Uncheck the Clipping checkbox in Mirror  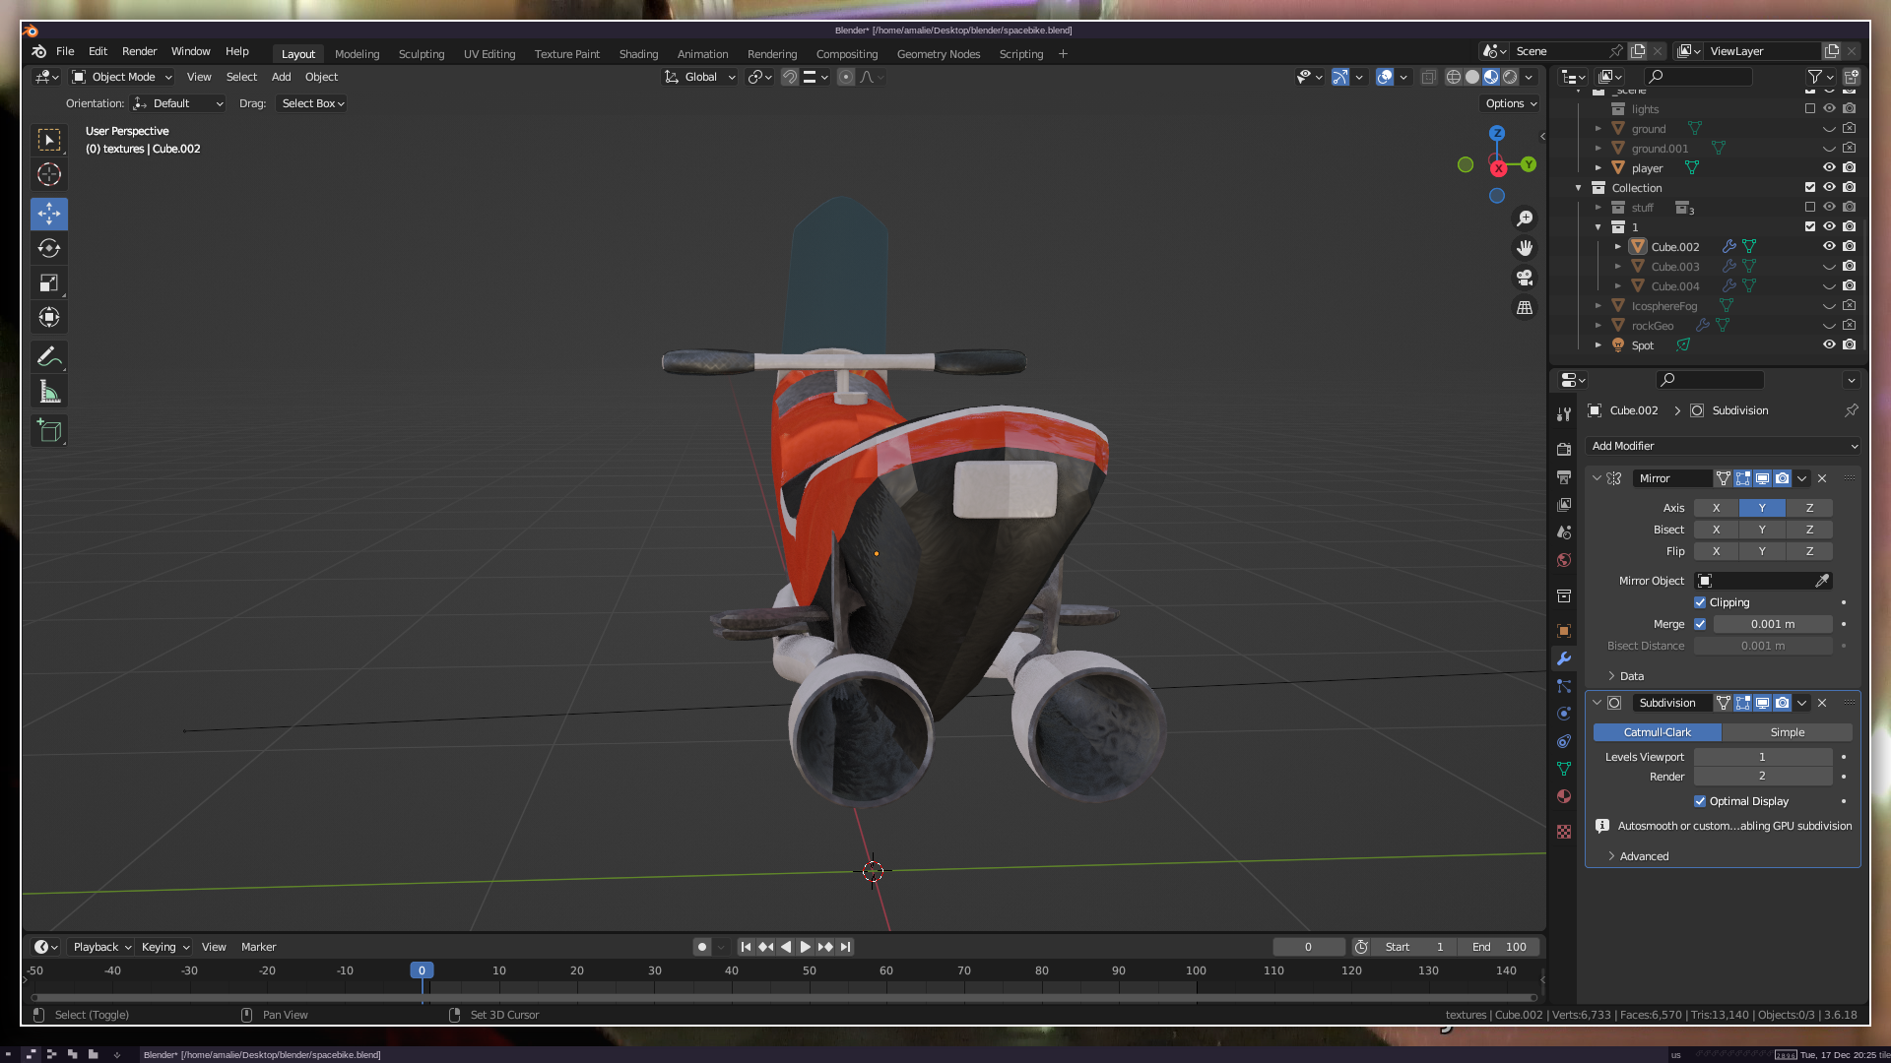1700,602
